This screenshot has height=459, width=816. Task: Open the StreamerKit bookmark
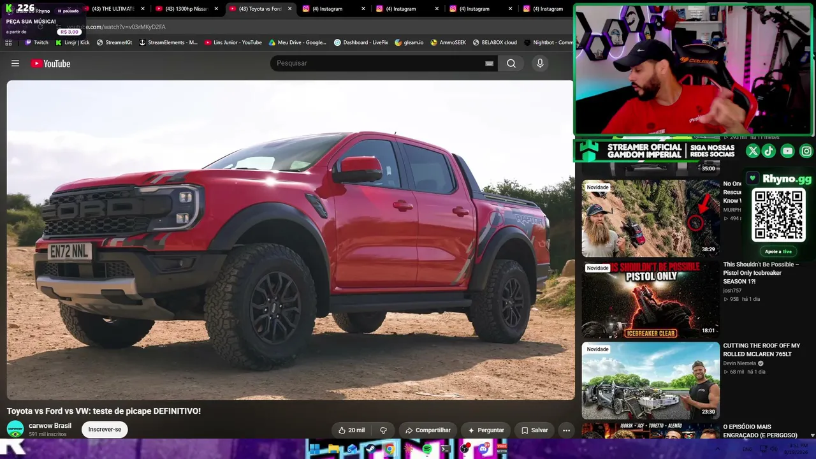click(x=114, y=43)
